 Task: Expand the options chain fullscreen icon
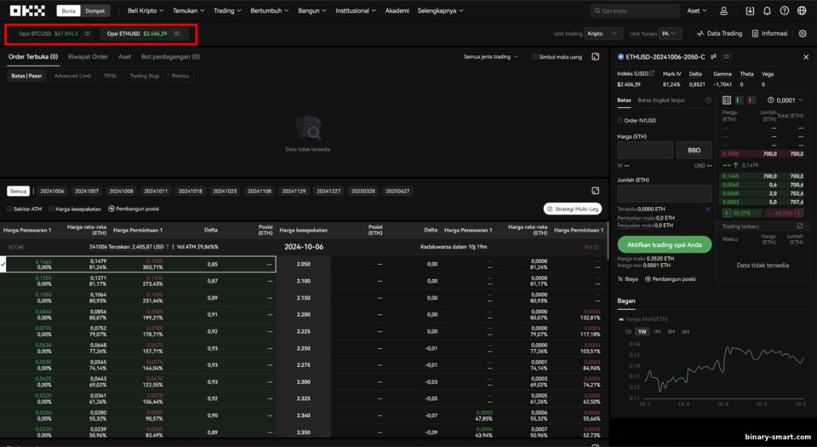pos(595,191)
